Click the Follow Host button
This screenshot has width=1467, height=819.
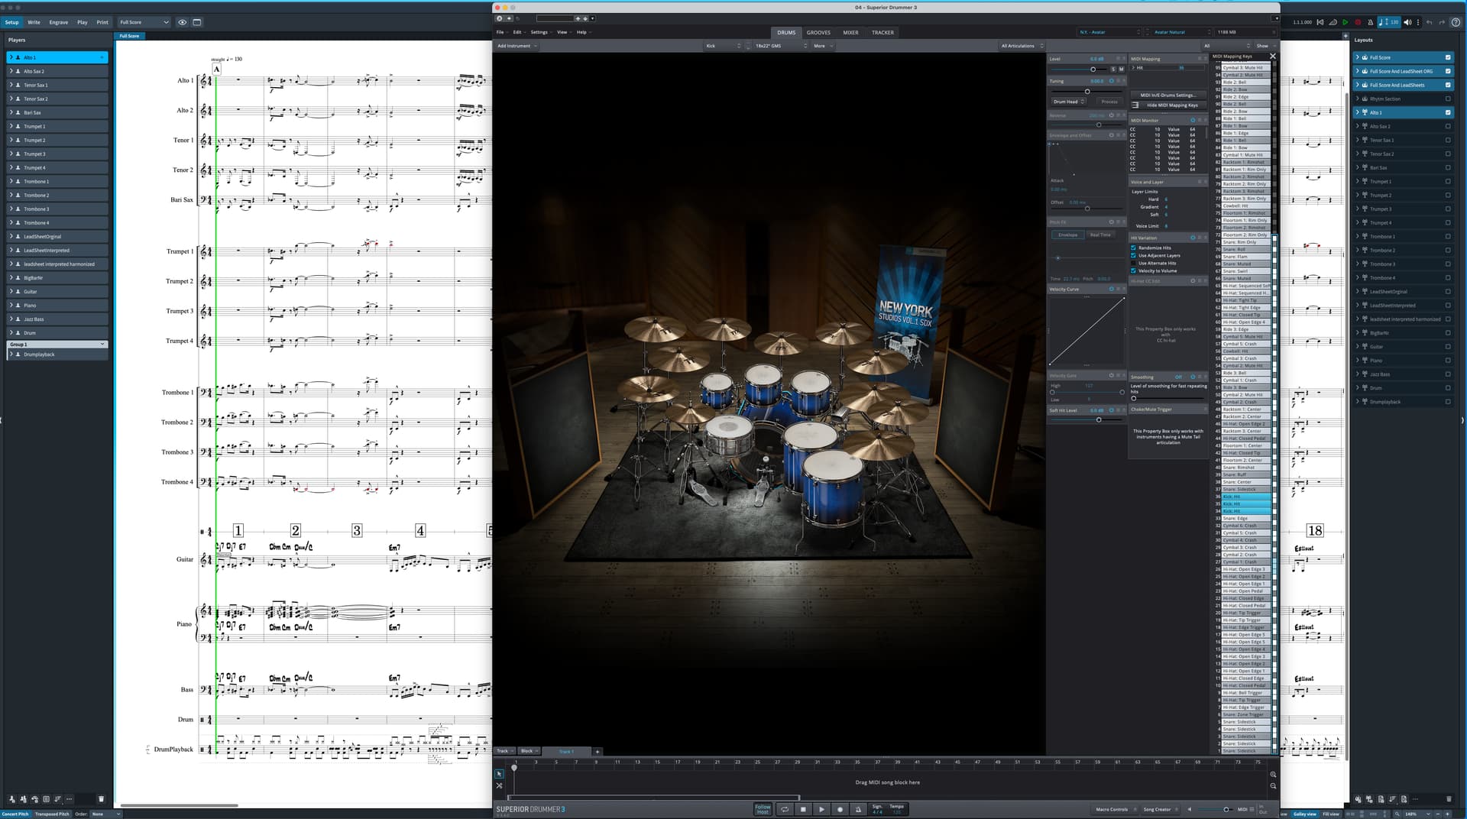pos(762,809)
